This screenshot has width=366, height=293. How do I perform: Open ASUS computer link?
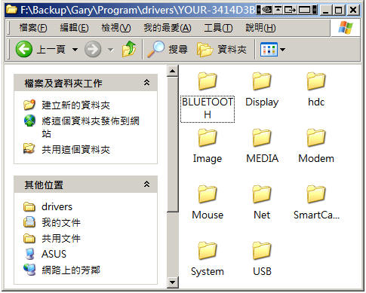(x=54, y=254)
